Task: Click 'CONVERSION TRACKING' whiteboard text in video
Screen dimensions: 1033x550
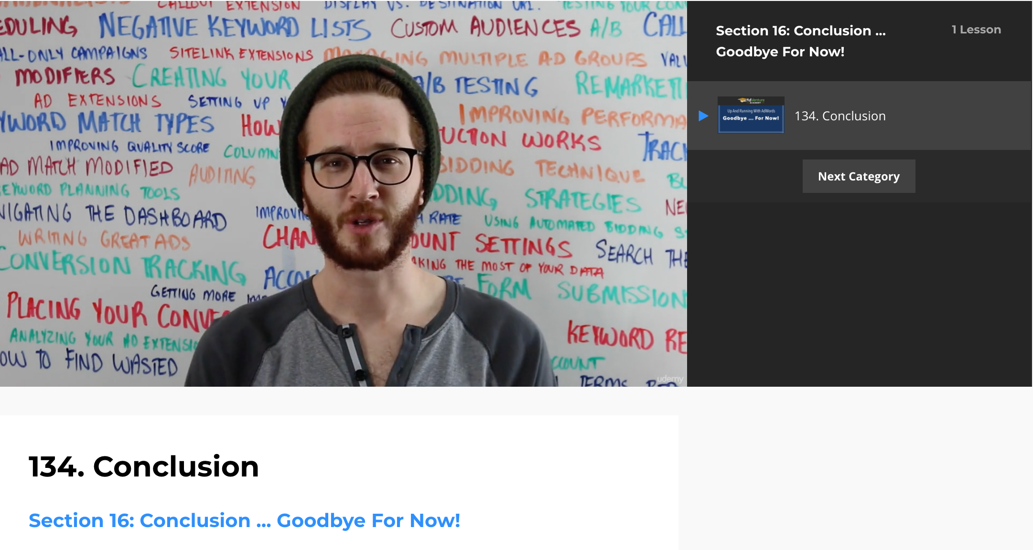Action: 123,267
